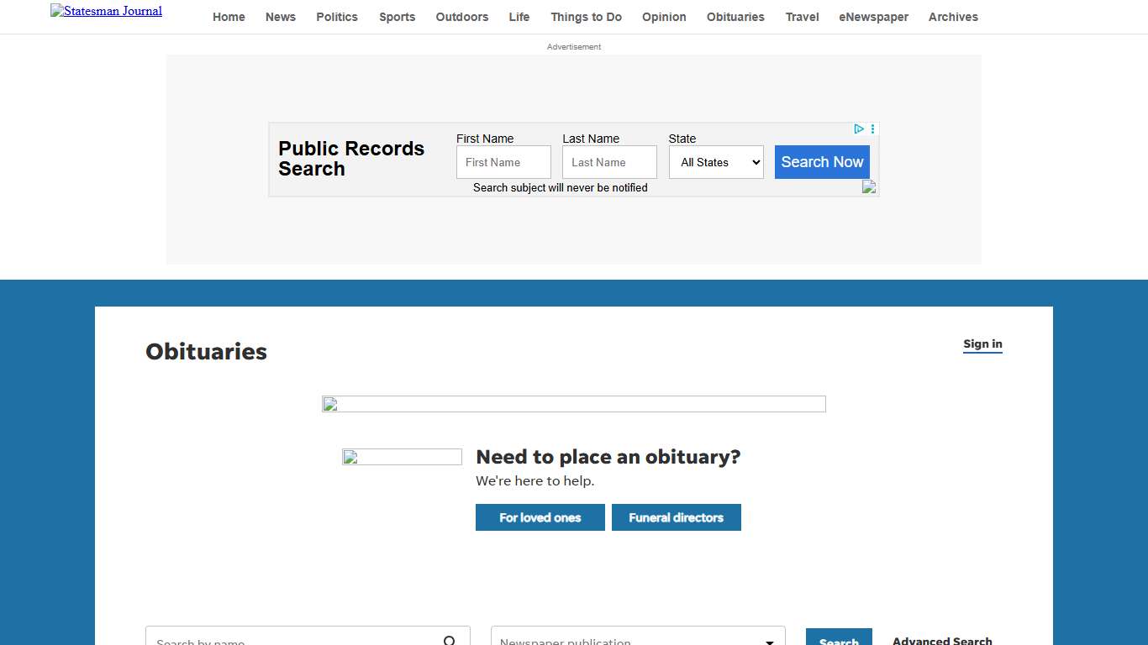Screen dimensions: 1148x645
Task: Click into the Last Name field
Action: pos(609,162)
